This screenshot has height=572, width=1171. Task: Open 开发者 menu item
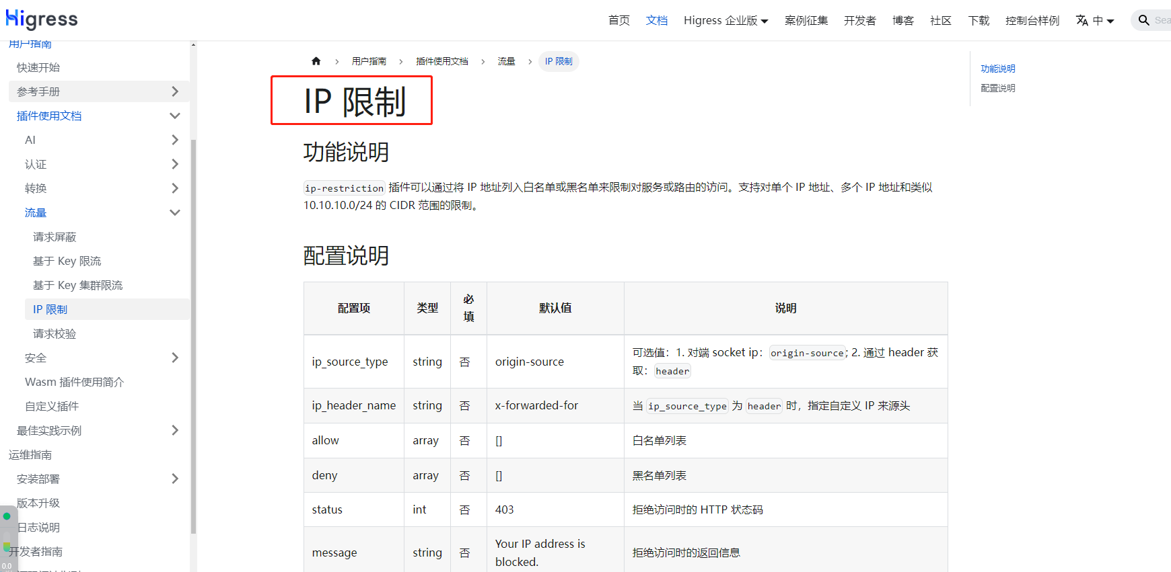point(860,21)
